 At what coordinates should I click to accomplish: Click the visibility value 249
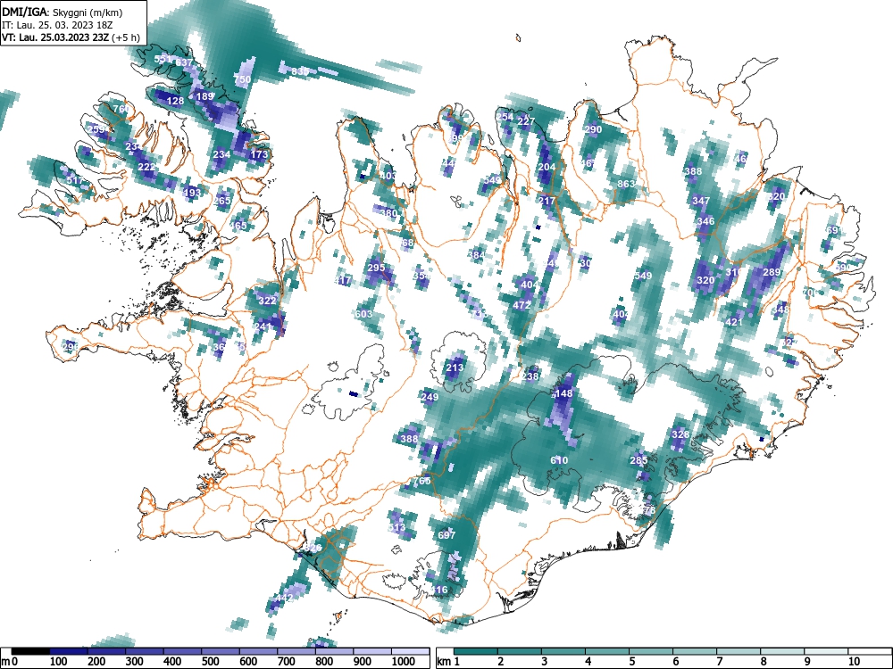coord(430,397)
